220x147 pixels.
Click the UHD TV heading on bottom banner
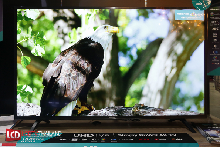pos(91,135)
